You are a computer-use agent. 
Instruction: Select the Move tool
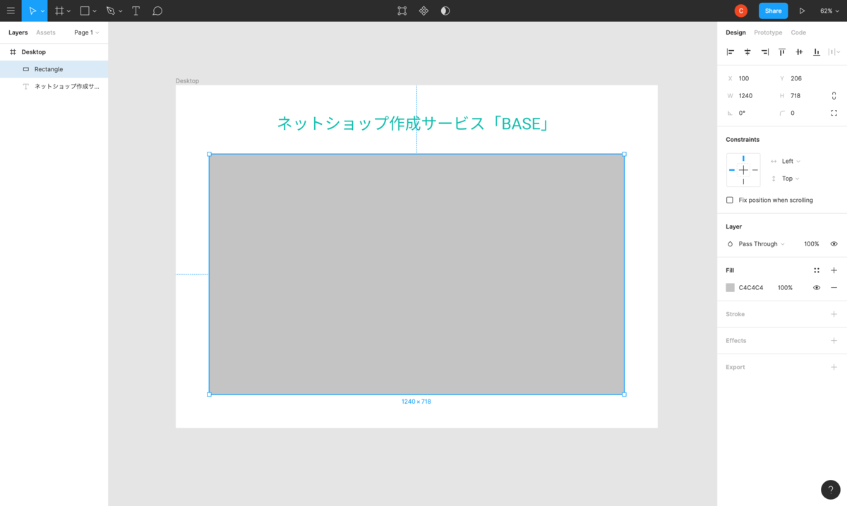pyautogui.click(x=32, y=11)
